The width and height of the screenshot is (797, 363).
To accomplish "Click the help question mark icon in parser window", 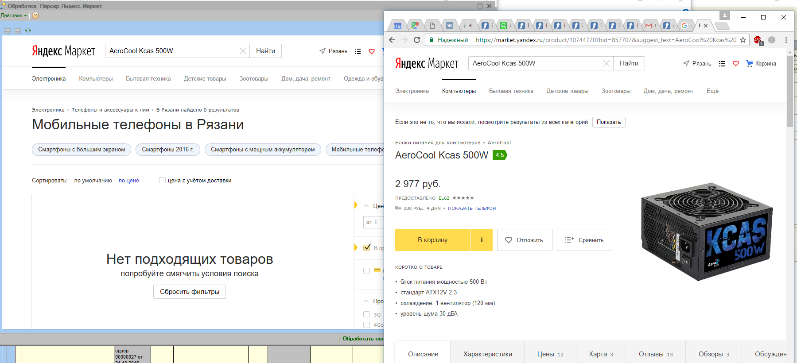I will [x=36, y=15].
